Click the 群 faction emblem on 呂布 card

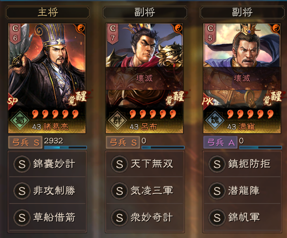[117, 120]
